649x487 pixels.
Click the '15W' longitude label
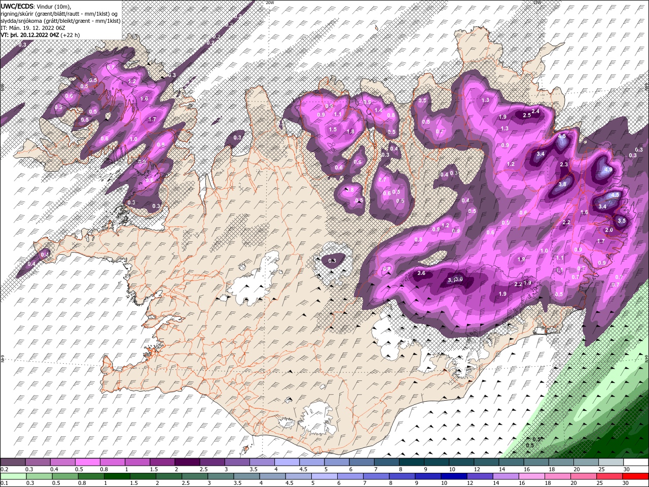(537, 3)
